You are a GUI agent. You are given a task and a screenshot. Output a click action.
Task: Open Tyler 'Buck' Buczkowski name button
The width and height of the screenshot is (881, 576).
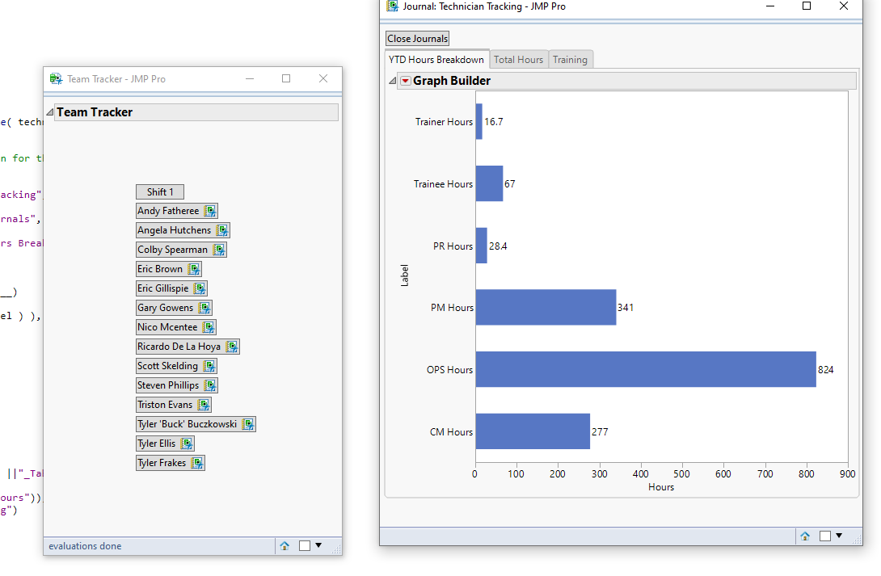point(196,424)
